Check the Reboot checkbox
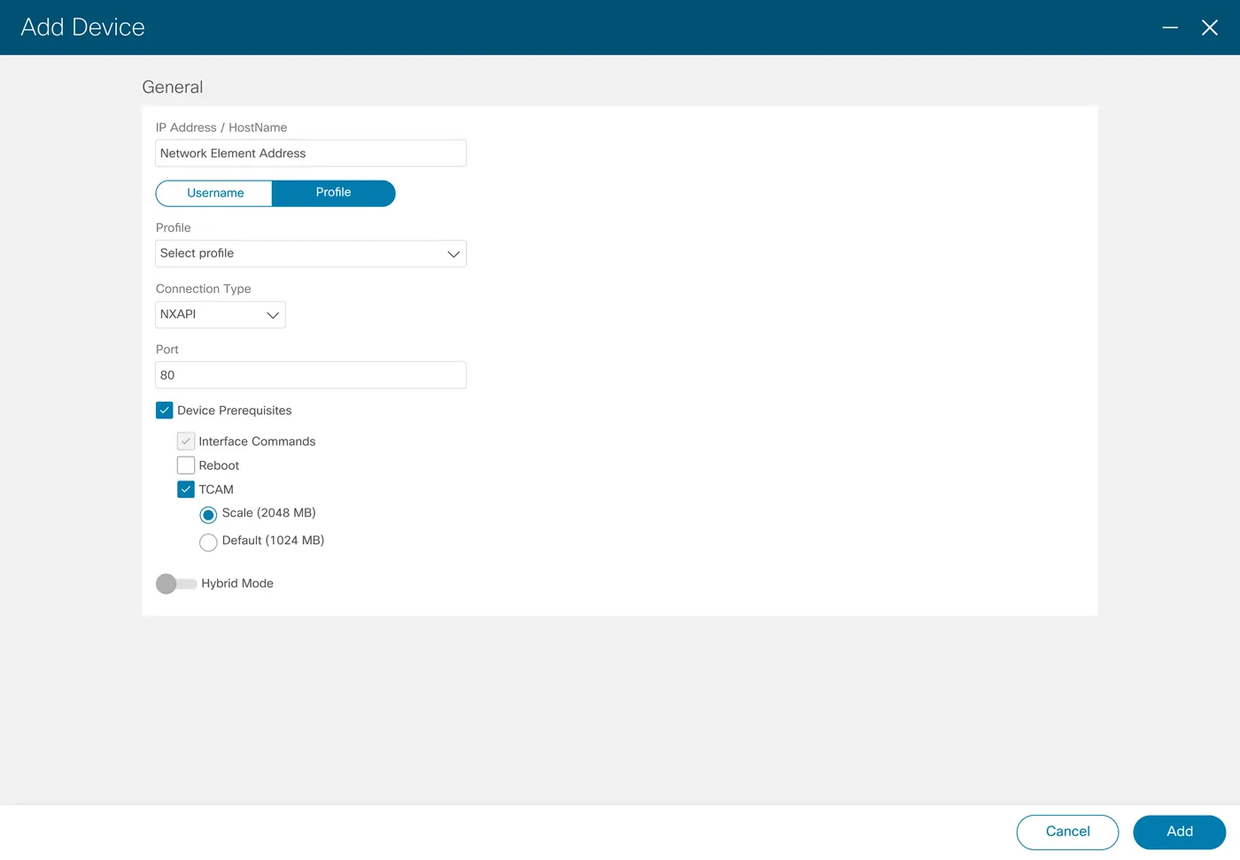The height and width of the screenshot is (860, 1240). 186,465
